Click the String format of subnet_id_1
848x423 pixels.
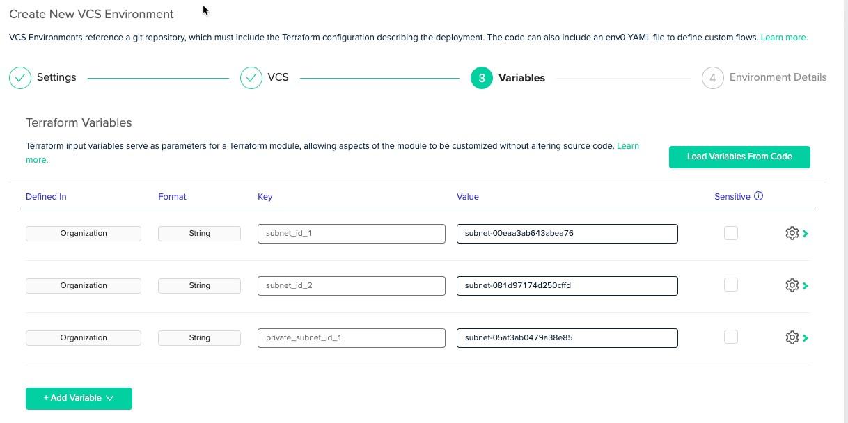point(199,234)
